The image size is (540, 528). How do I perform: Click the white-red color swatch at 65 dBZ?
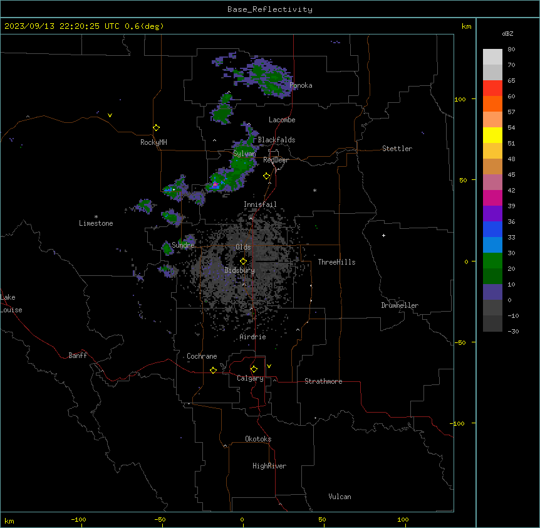click(492, 88)
